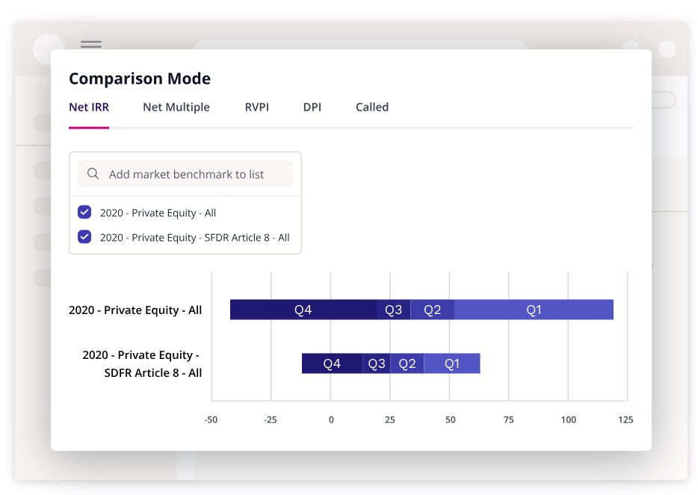The width and height of the screenshot is (698, 495).
Task: Open the Net Multiple tab
Action: [x=176, y=107]
